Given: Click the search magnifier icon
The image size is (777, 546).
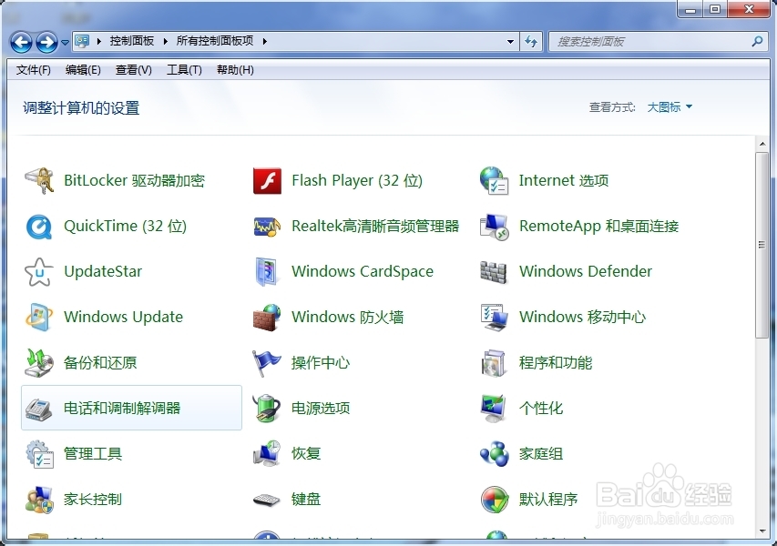Looking at the screenshot, I should tap(757, 42).
